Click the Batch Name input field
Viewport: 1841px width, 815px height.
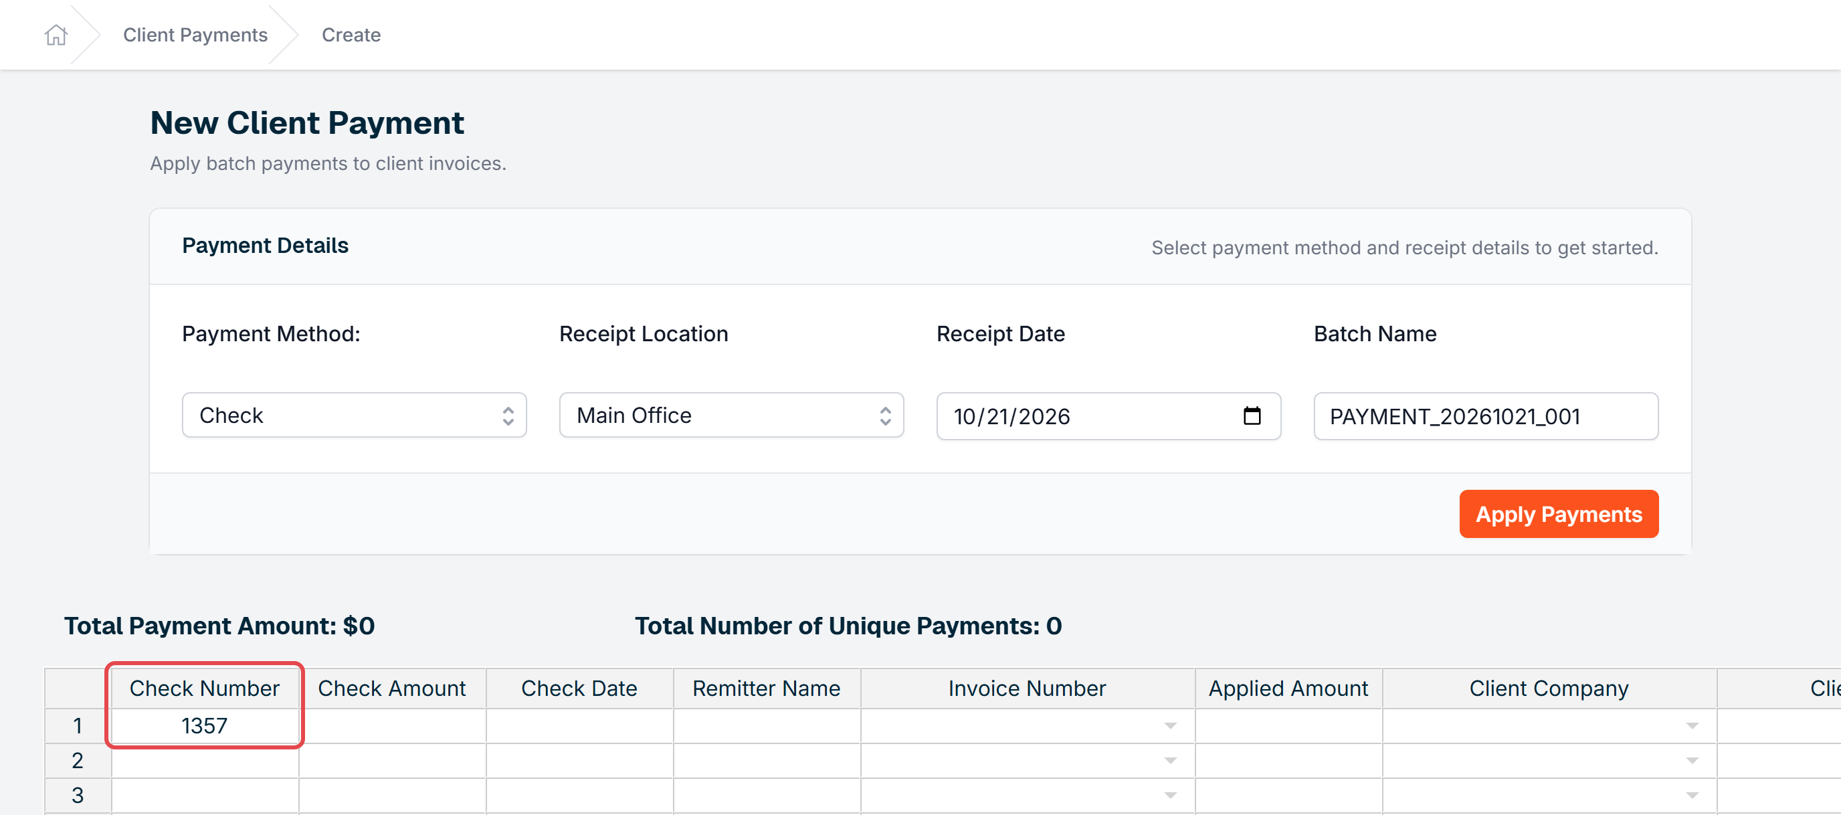1486,416
